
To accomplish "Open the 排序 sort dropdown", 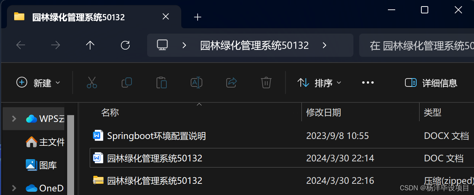I will (319, 83).
